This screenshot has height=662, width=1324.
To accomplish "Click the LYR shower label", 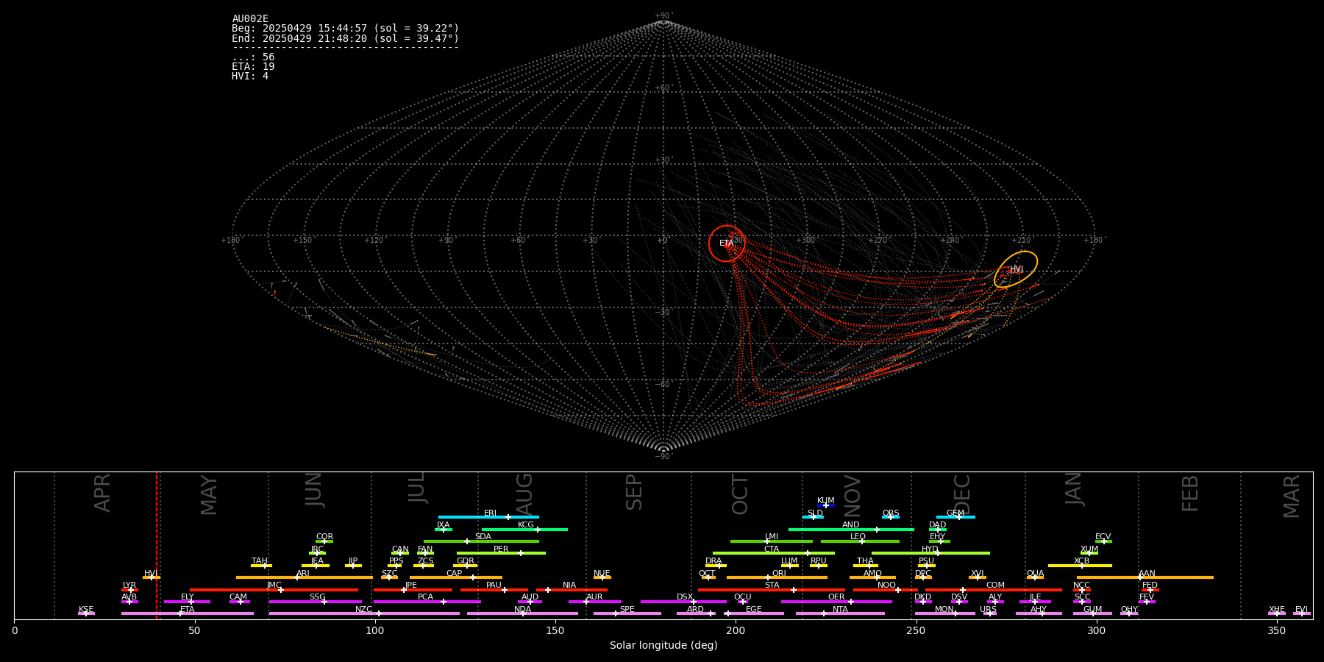I will (129, 586).
